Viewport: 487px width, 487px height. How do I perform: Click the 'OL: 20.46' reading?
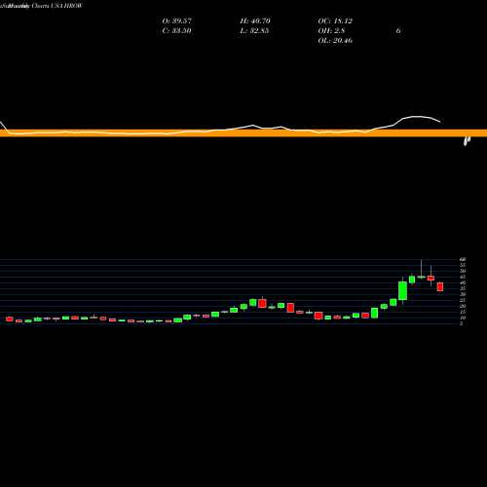[x=335, y=41]
